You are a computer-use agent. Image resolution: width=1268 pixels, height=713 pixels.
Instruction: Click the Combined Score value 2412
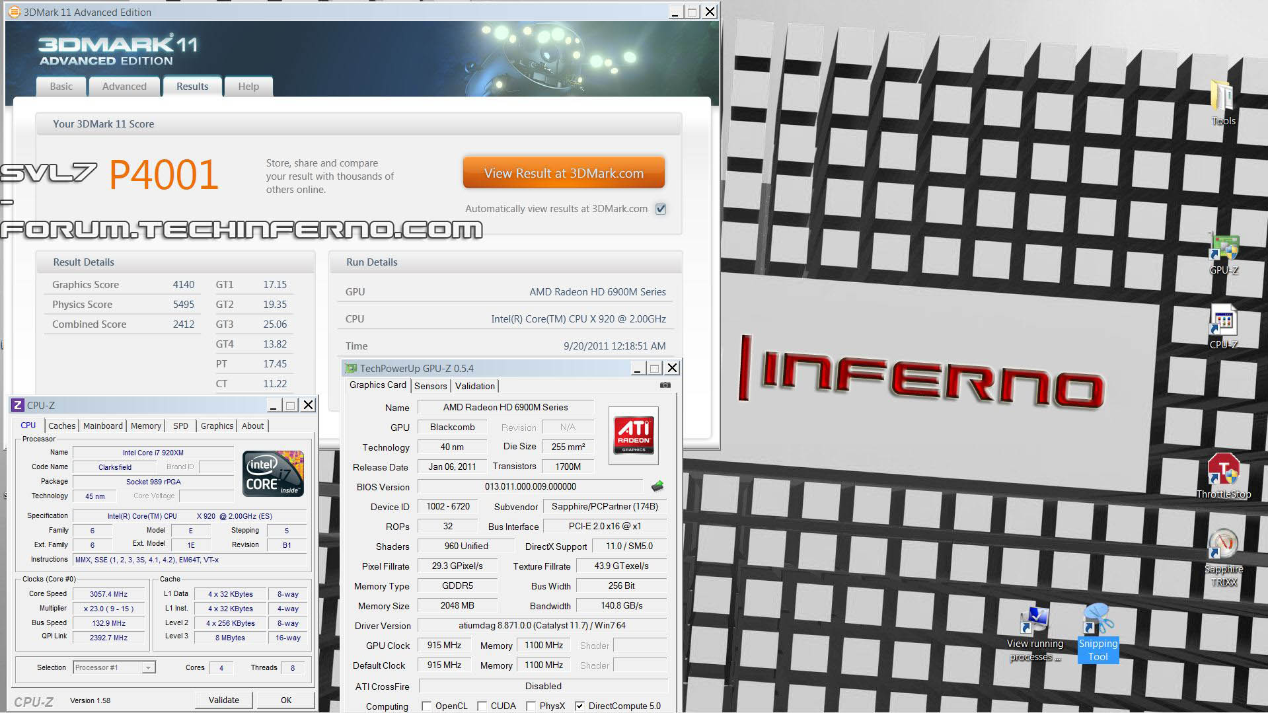click(x=183, y=324)
